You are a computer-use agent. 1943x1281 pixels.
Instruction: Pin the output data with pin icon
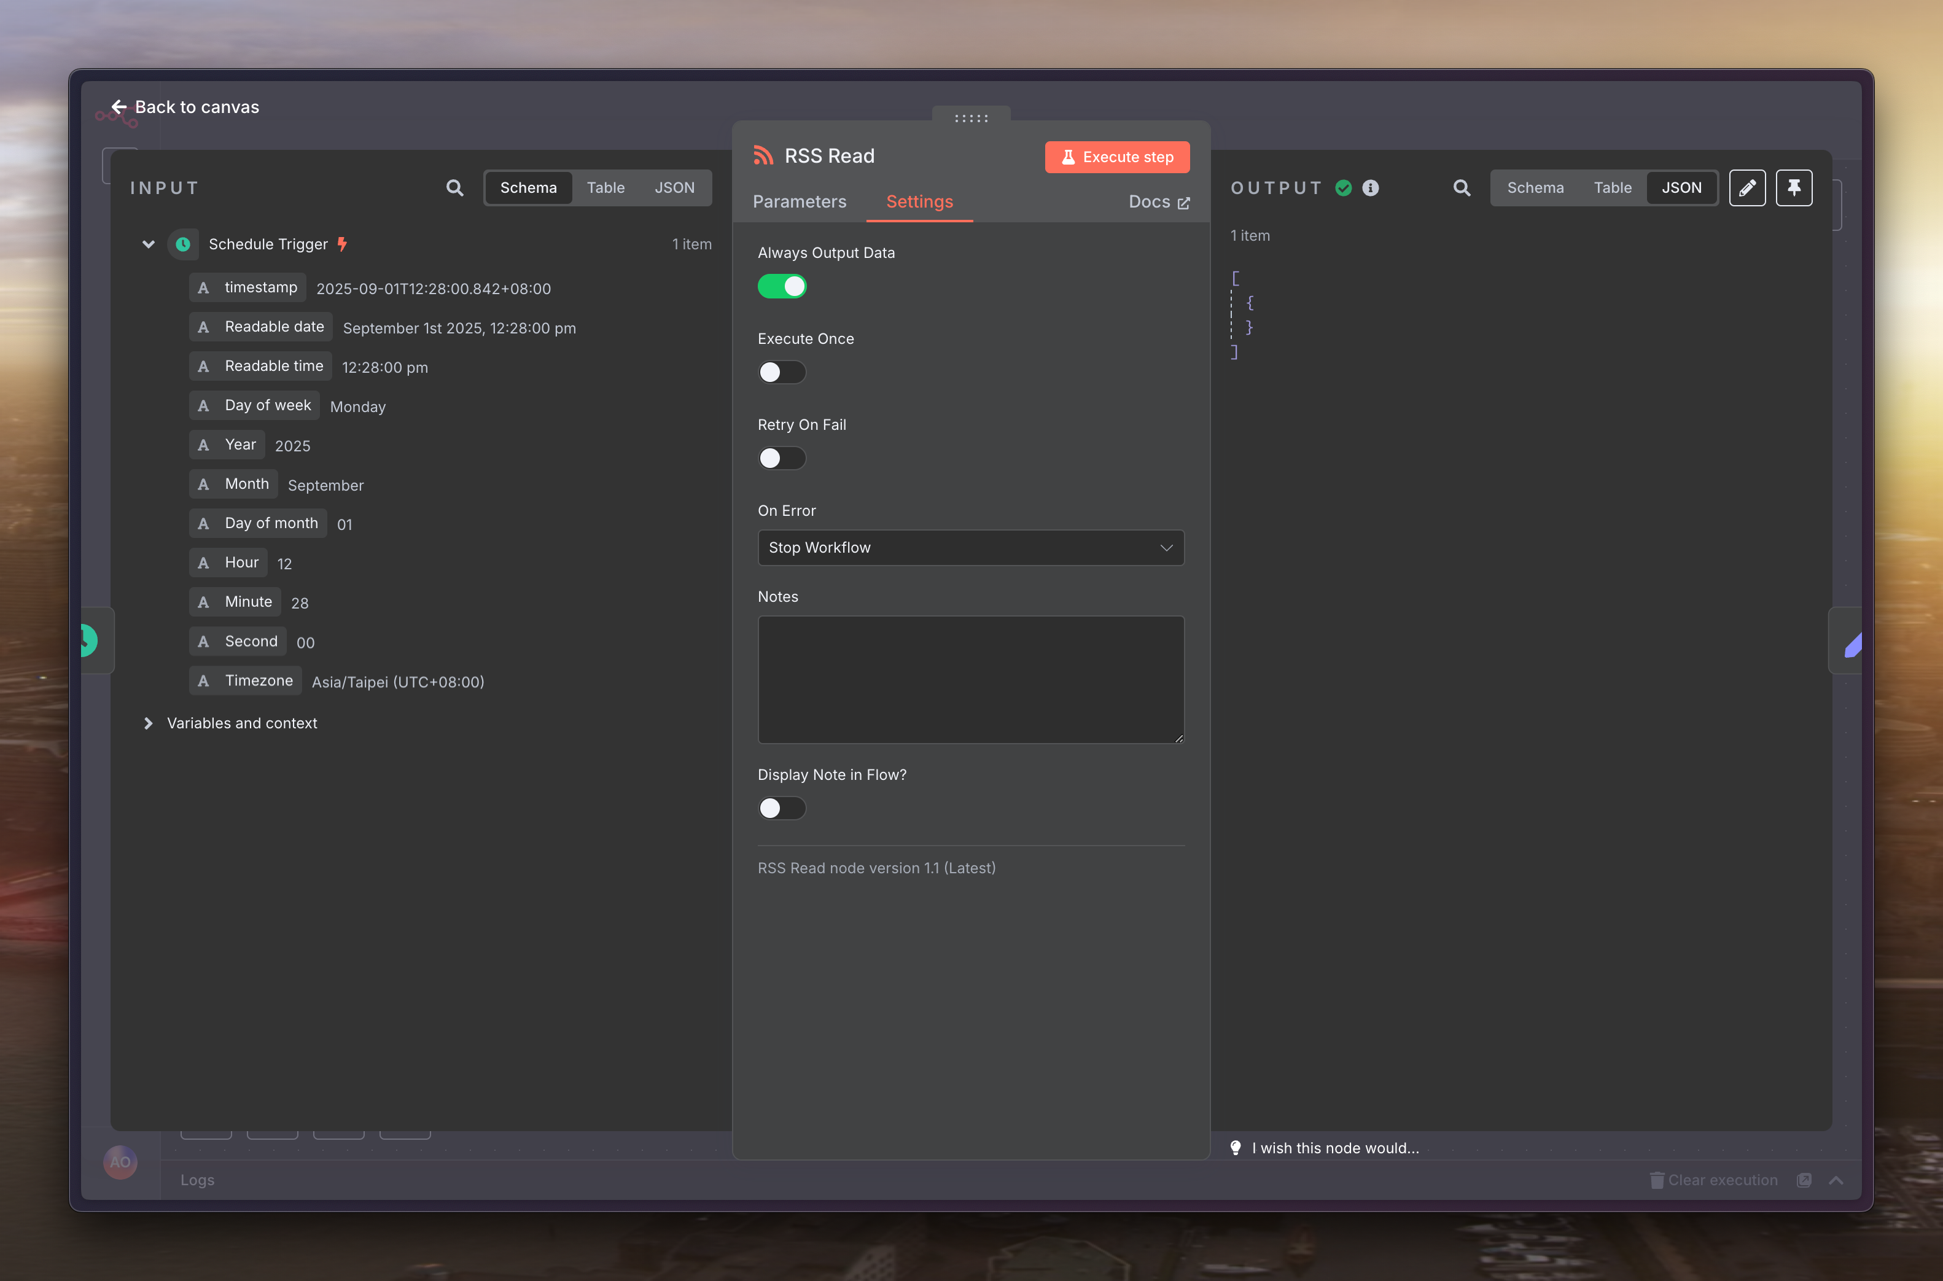pyautogui.click(x=1794, y=188)
